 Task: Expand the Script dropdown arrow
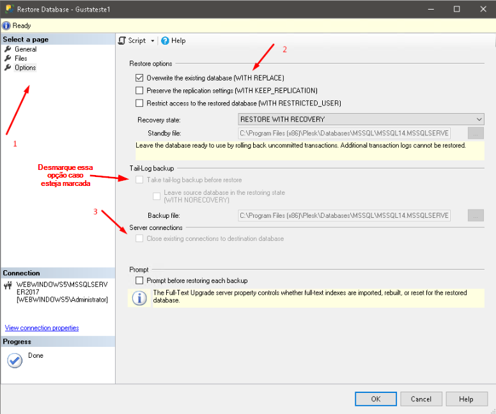point(153,41)
